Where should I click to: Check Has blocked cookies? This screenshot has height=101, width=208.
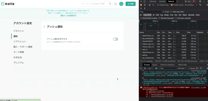tap(141, 18)
